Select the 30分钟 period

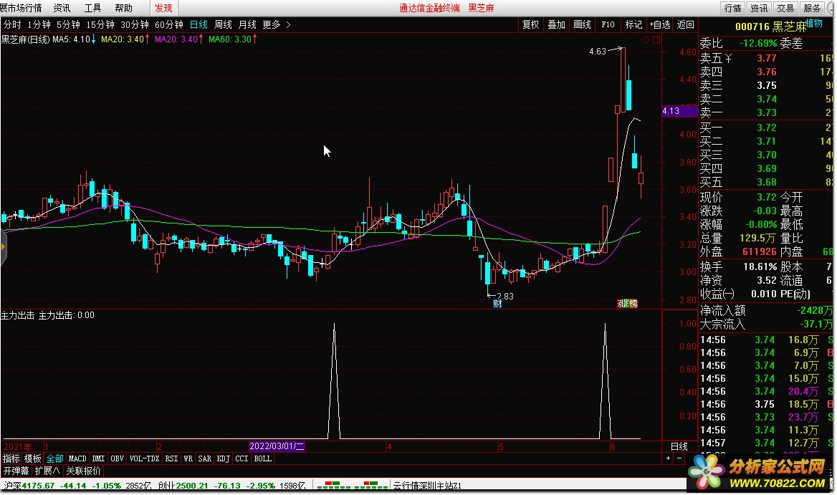(x=135, y=24)
